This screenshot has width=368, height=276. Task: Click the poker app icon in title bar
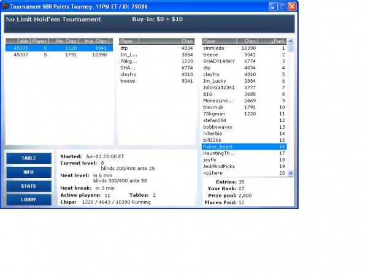5,7
